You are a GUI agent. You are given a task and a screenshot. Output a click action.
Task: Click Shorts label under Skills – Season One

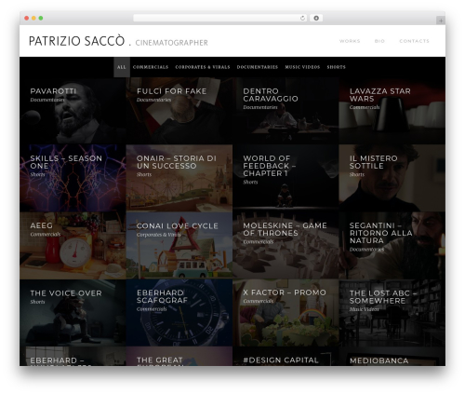click(37, 175)
